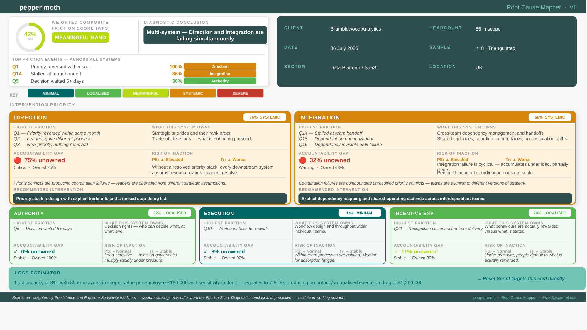Click the DIRECTION card header
The image size is (587, 330).
150,117
